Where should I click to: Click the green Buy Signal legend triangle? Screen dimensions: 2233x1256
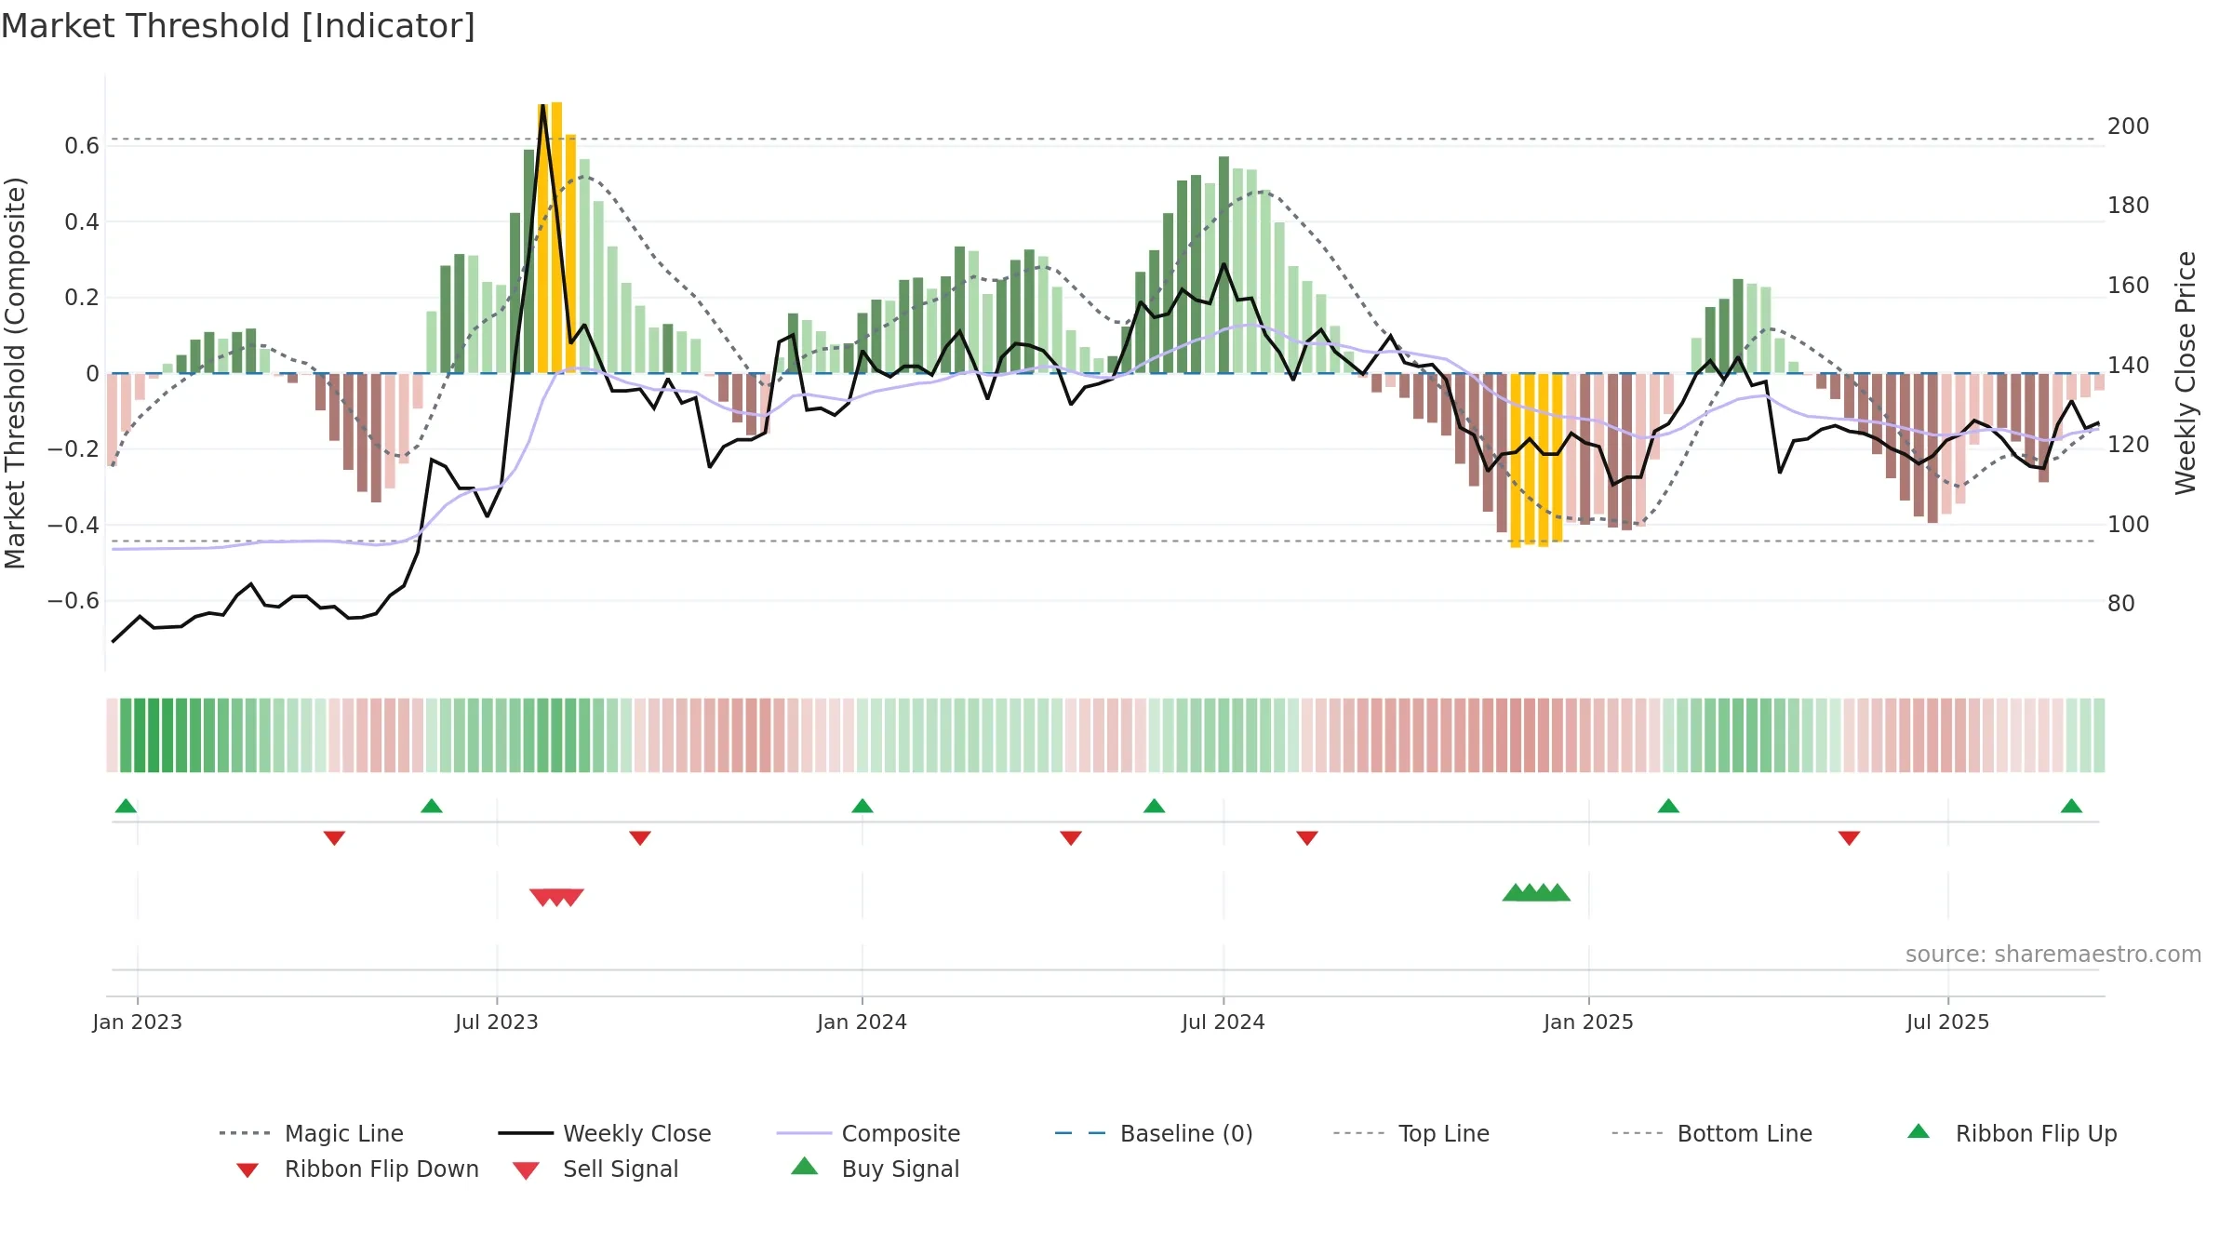coord(805,1166)
